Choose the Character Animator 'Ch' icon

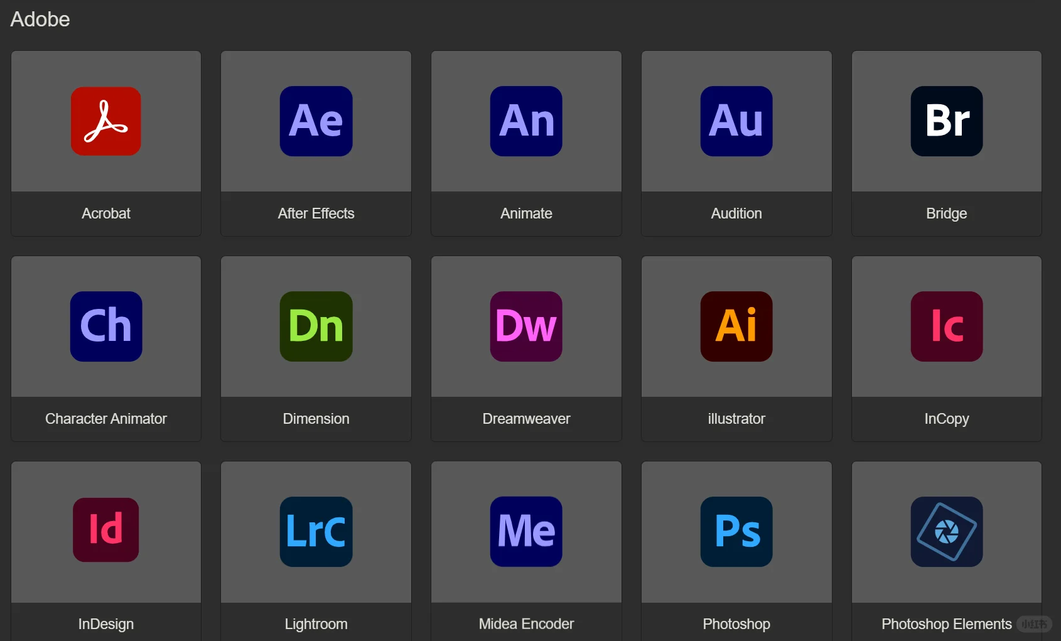pos(106,326)
